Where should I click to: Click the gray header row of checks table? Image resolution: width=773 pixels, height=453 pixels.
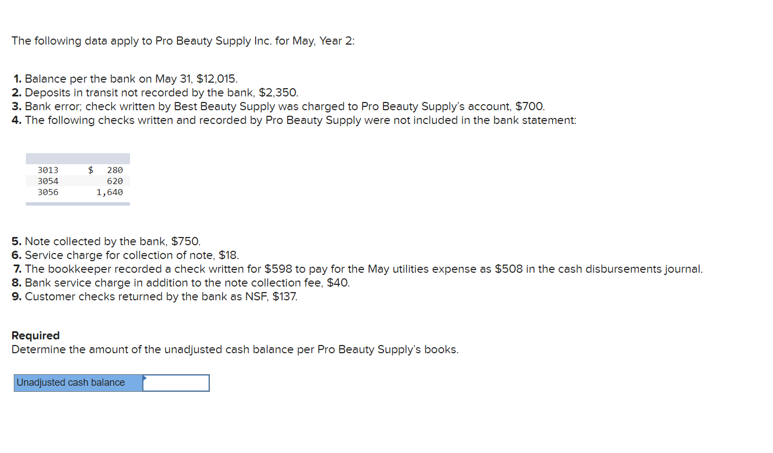78,159
